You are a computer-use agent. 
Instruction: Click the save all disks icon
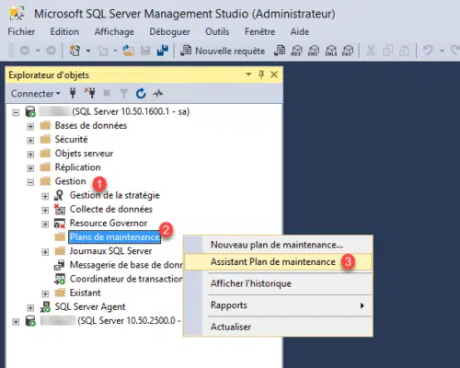pyautogui.click(x=163, y=51)
